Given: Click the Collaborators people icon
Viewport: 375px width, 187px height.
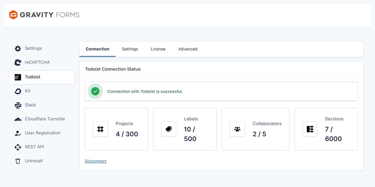Looking at the screenshot, I should pos(237,129).
